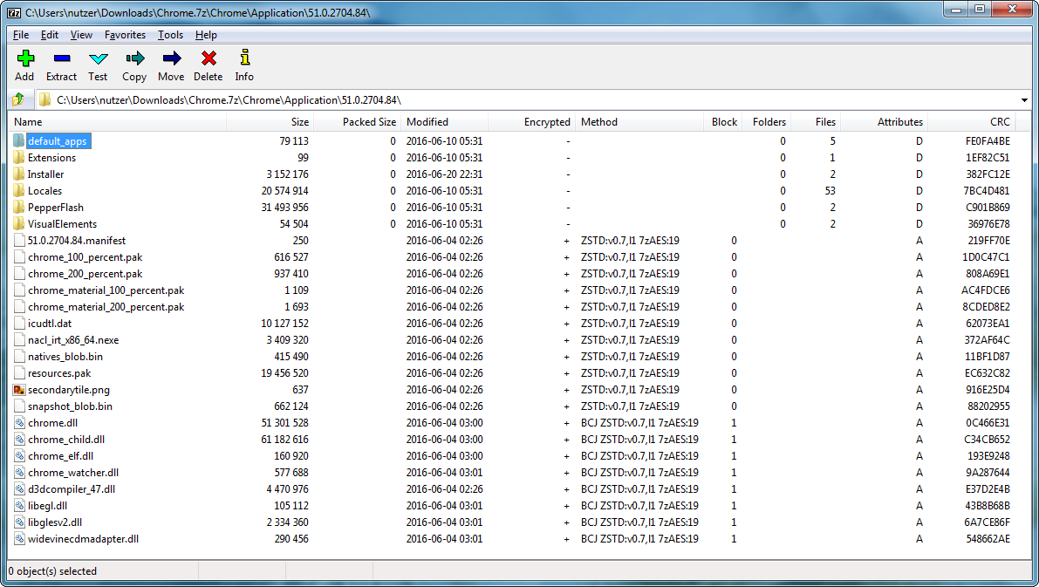Click the d3dcompiler_47.dll file icon
The height and width of the screenshot is (587, 1039).
(19, 489)
